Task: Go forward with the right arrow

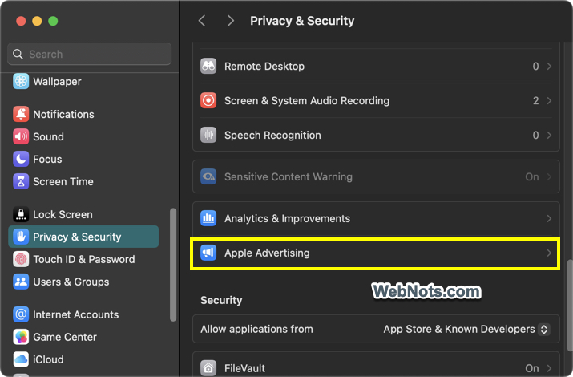Action: [230, 21]
